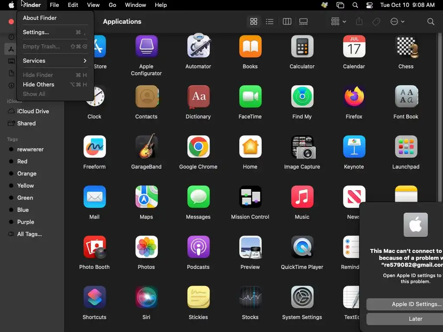This screenshot has height=332, width=443.
Task: Launch Keynote from Applications
Action: click(x=354, y=147)
